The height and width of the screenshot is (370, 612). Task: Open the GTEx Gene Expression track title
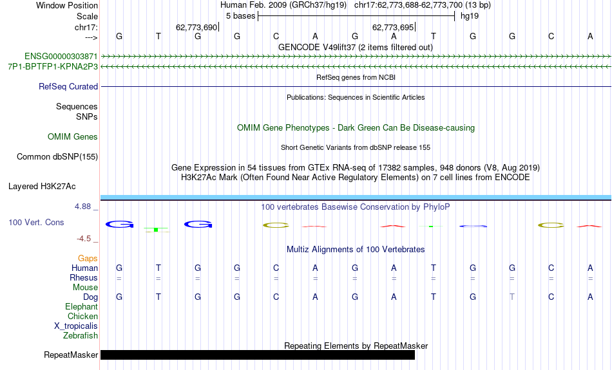click(x=356, y=168)
